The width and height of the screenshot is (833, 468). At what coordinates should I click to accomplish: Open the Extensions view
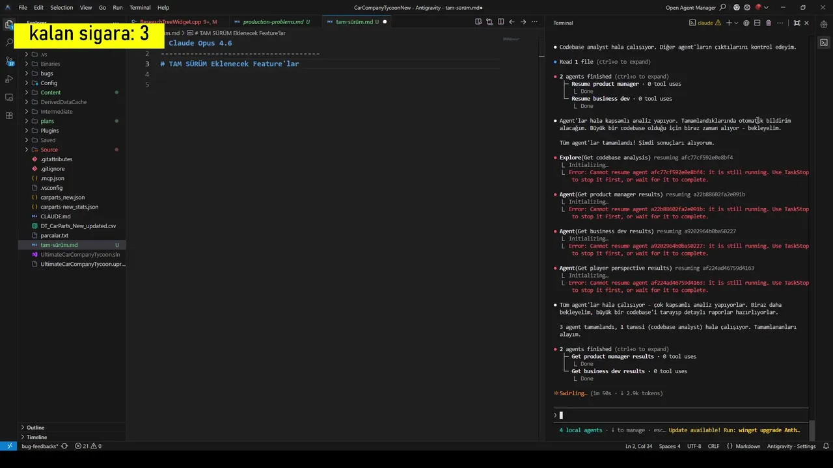9,115
